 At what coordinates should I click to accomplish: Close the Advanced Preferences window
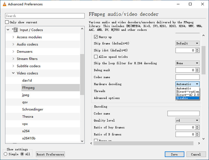pos(202,4)
